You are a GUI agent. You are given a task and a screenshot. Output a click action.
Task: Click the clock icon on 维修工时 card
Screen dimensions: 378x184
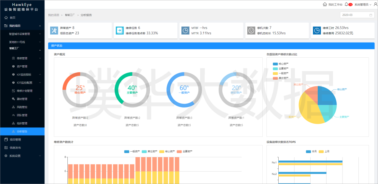click(317, 31)
